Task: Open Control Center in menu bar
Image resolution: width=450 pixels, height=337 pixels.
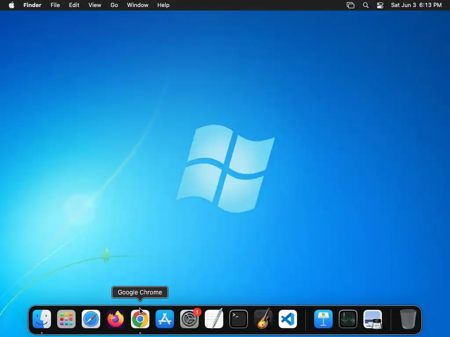Action: pyautogui.click(x=380, y=5)
